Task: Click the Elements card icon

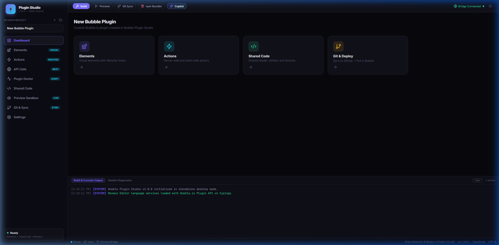Action: pyautogui.click(x=84, y=46)
